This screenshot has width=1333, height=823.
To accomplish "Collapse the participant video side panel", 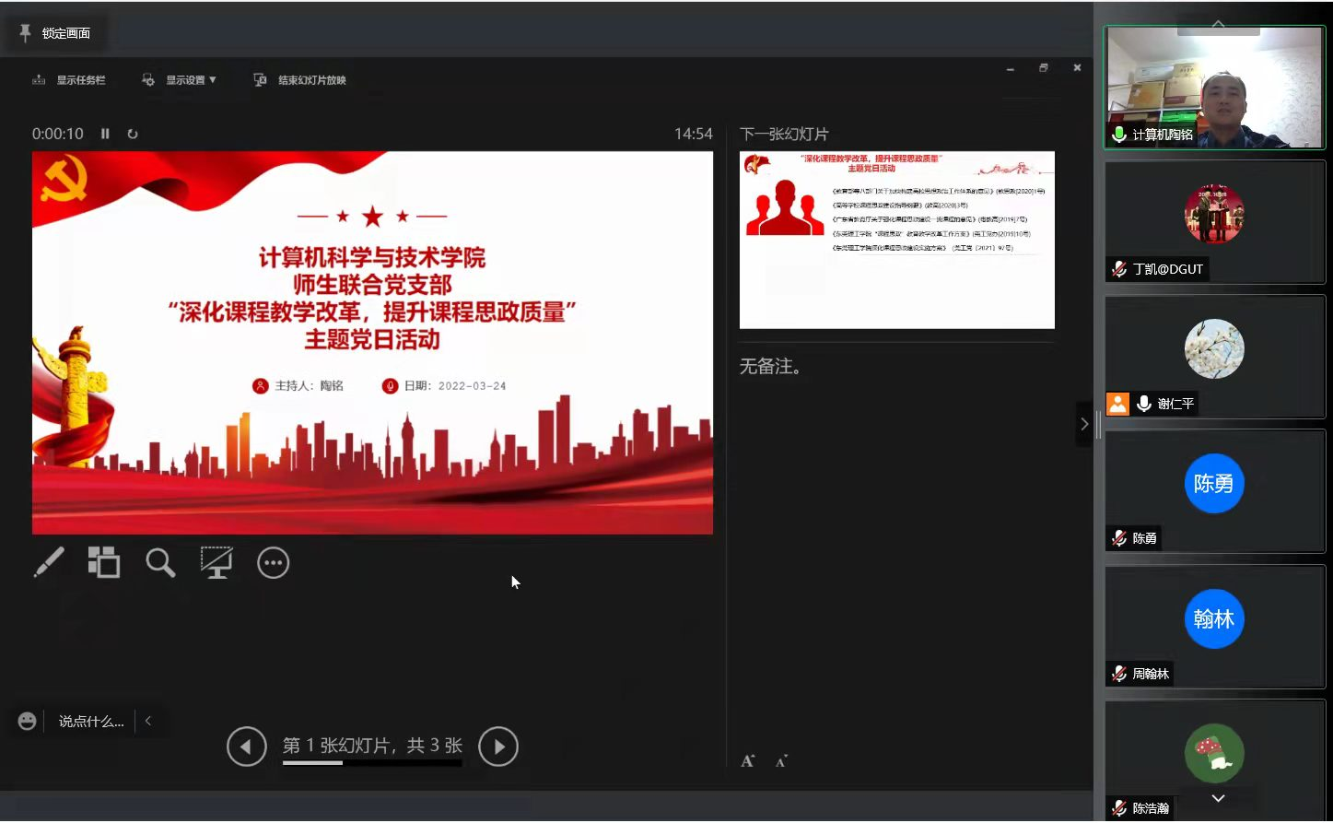I will (1084, 424).
